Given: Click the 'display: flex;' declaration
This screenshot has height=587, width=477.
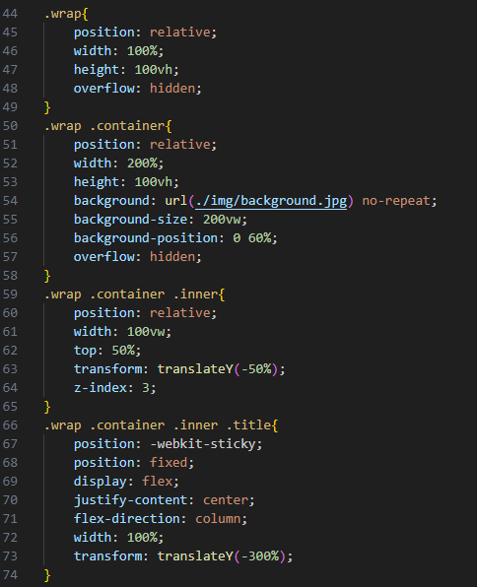Looking at the screenshot, I should (126, 482).
